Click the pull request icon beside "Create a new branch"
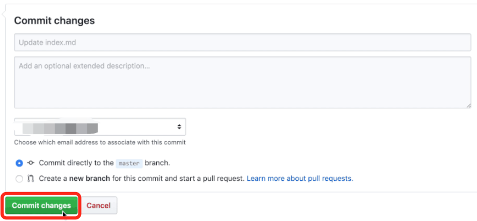 31,179
